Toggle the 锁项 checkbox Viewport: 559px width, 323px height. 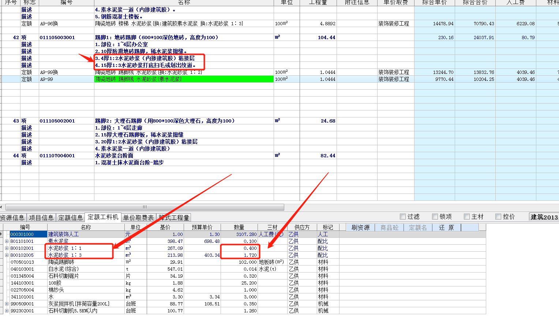click(435, 217)
